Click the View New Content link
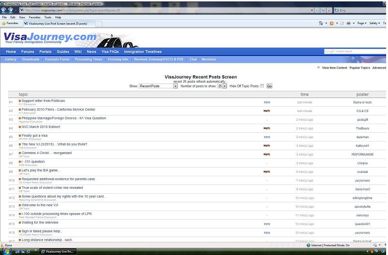388x255 pixels. (335, 68)
